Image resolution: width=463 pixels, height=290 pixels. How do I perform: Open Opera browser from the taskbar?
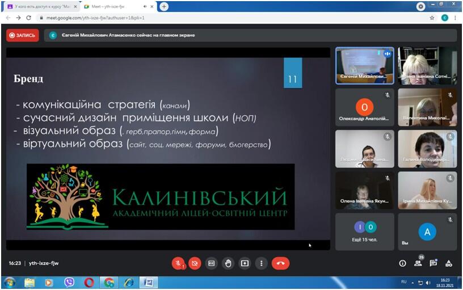tap(89, 283)
